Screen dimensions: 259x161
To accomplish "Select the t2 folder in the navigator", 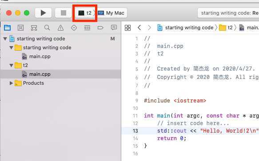I will click(x=21, y=65).
